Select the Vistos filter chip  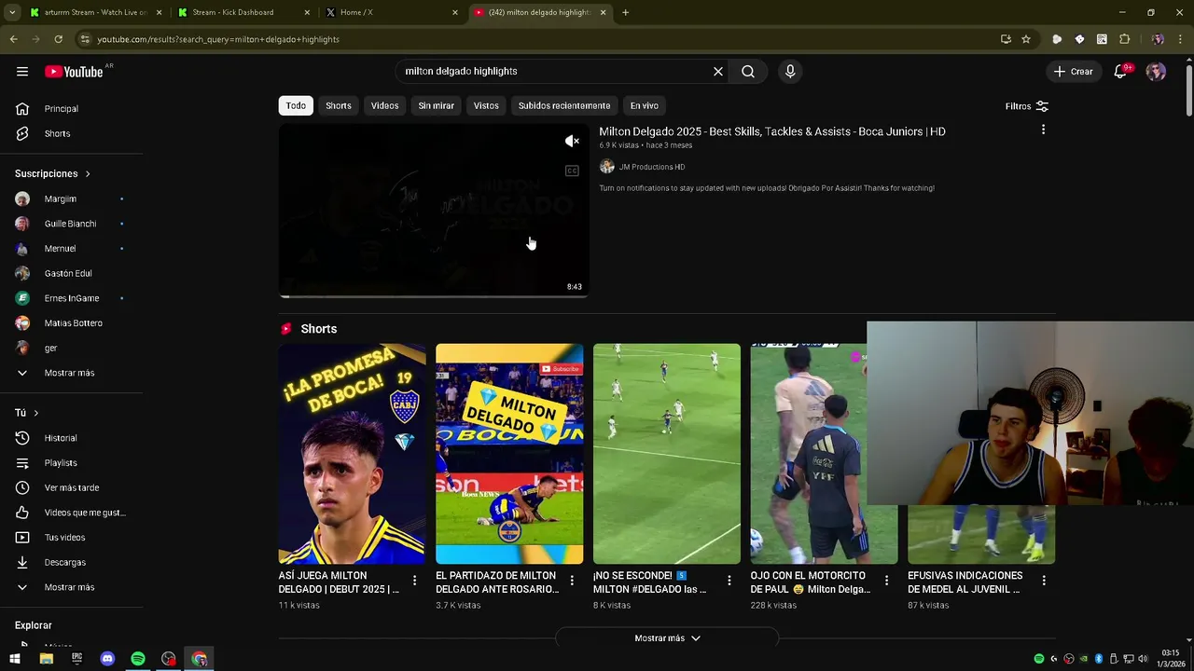pyautogui.click(x=486, y=105)
